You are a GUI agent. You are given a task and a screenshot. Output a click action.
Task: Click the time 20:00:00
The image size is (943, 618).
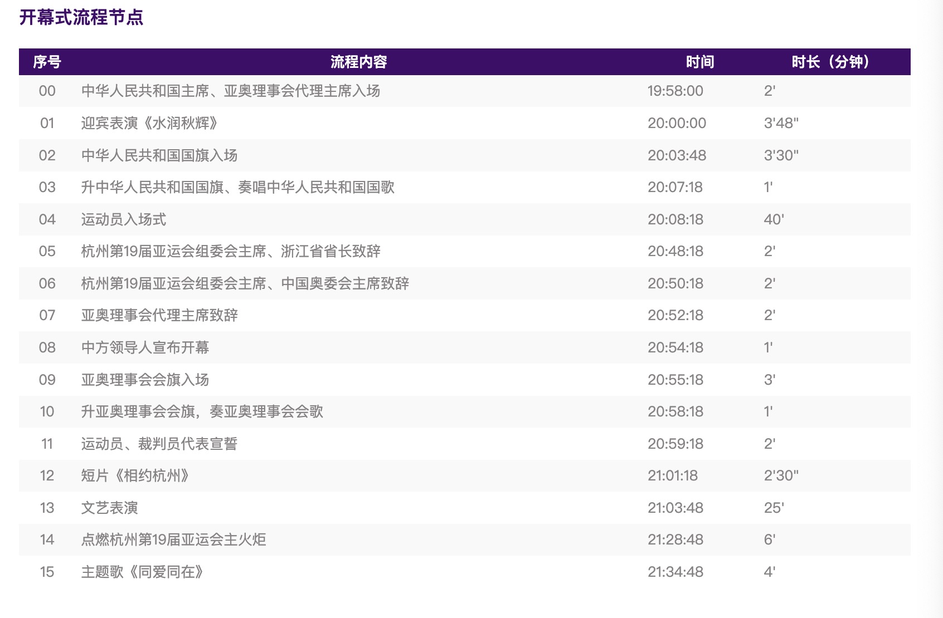click(677, 123)
